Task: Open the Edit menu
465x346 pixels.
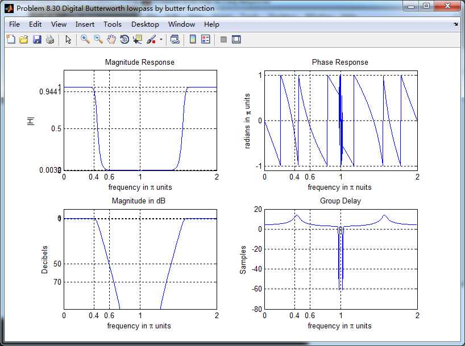Action: [x=35, y=24]
